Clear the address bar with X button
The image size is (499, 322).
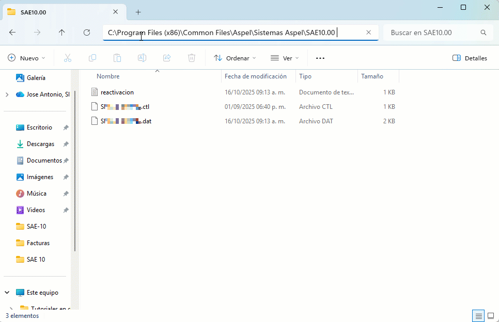tap(368, 33)
